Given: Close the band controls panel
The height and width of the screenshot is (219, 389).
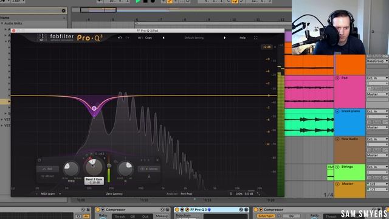Looking at the screenshot, I should 157,160.
